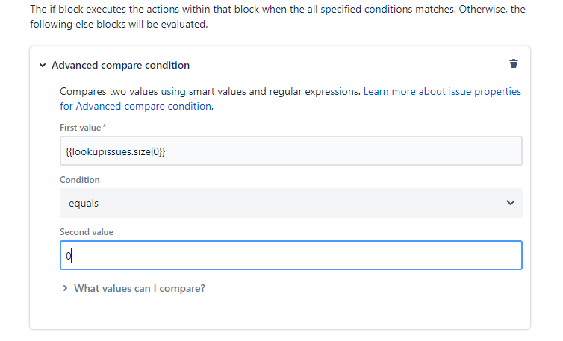The image size is (563, 341).
Task: Open Learn more about issue properties link
Action: (442, 92)
